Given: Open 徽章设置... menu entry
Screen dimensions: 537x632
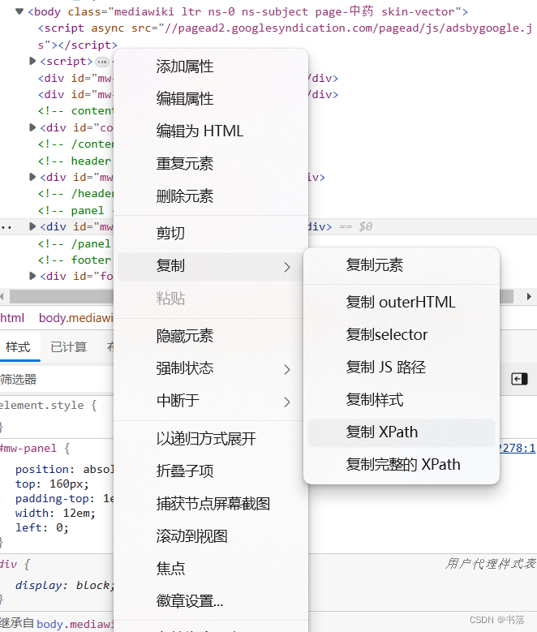Looking at the screenshot, I should [x=211, y=601].
